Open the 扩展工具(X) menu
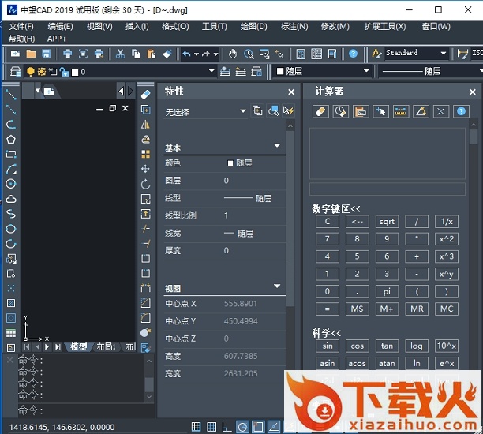 (x=385, y=27)
